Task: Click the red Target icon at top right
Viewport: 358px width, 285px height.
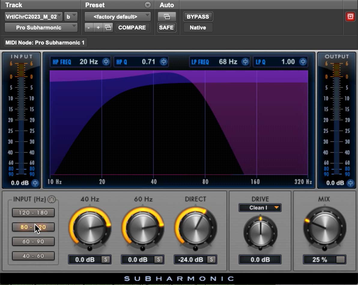Action: tap(350, 17)
